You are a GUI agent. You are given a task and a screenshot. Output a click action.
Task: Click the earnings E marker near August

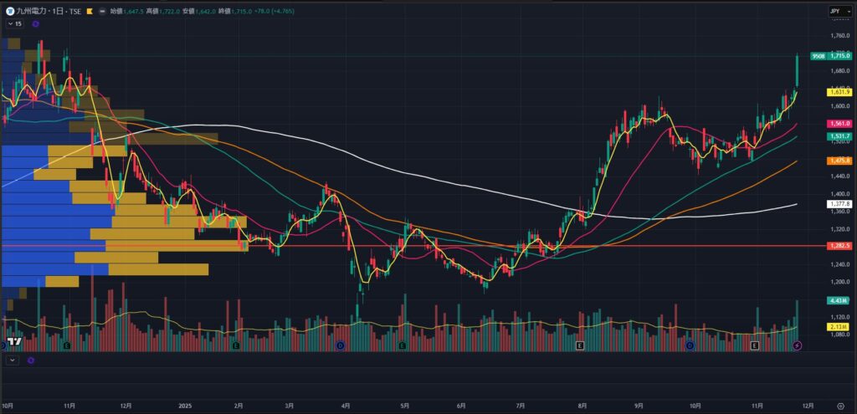[580, 345]
